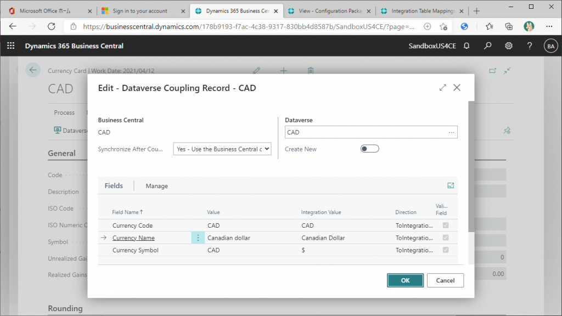Collapse the Currency Card page view
Image resolution: width=562 pixels, height=316 pixels.
(507, 71)
